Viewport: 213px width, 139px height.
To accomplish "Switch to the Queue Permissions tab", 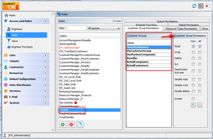I will [x=167, y=21].
